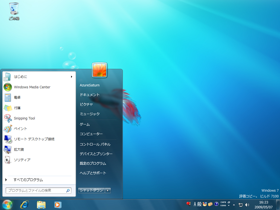This screenshot has height=210, width=280.
Task: Open ドキュメント (Documents) from the Start menu
Action: (x=89, y=95)
